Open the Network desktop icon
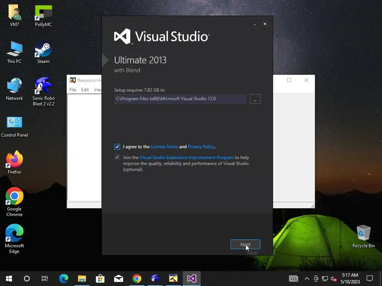Viewport: 382px width, 286px height. tap(15, 89)
